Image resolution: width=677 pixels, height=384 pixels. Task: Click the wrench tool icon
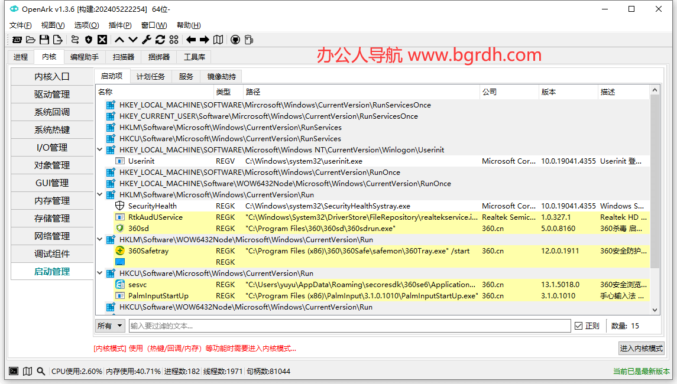point(147,40)
